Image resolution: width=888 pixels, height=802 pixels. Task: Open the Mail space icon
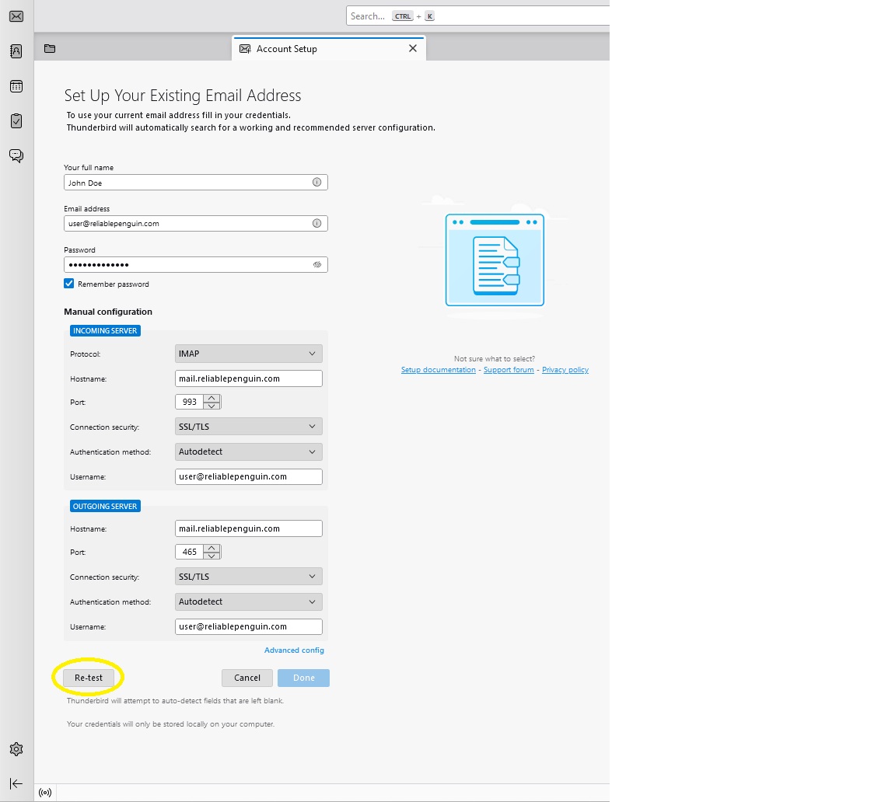click(x=16, y=16)
